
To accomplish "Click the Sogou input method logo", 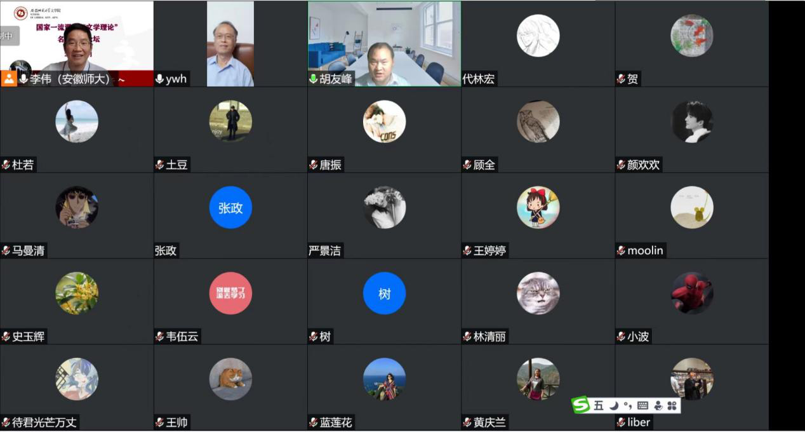I will click(x=580, y=405).
